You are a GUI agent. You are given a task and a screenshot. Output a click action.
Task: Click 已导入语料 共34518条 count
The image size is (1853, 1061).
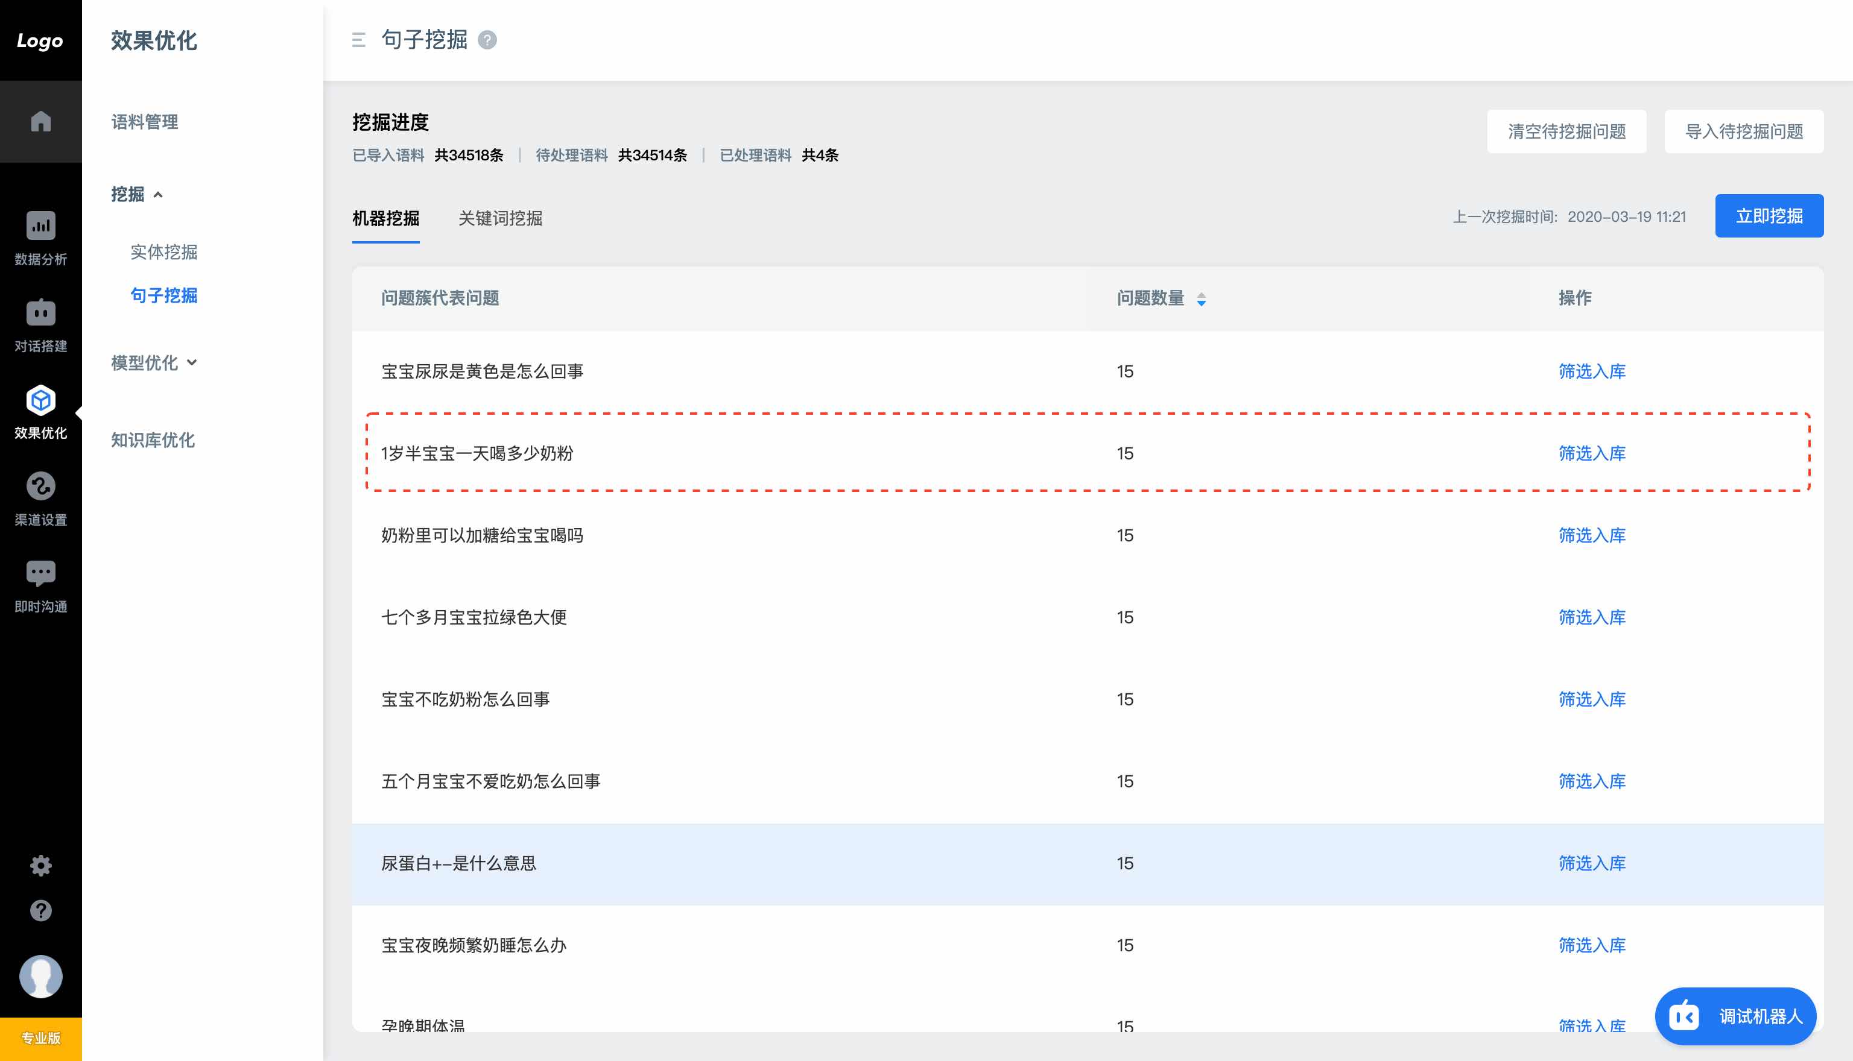tap(428, 154)
